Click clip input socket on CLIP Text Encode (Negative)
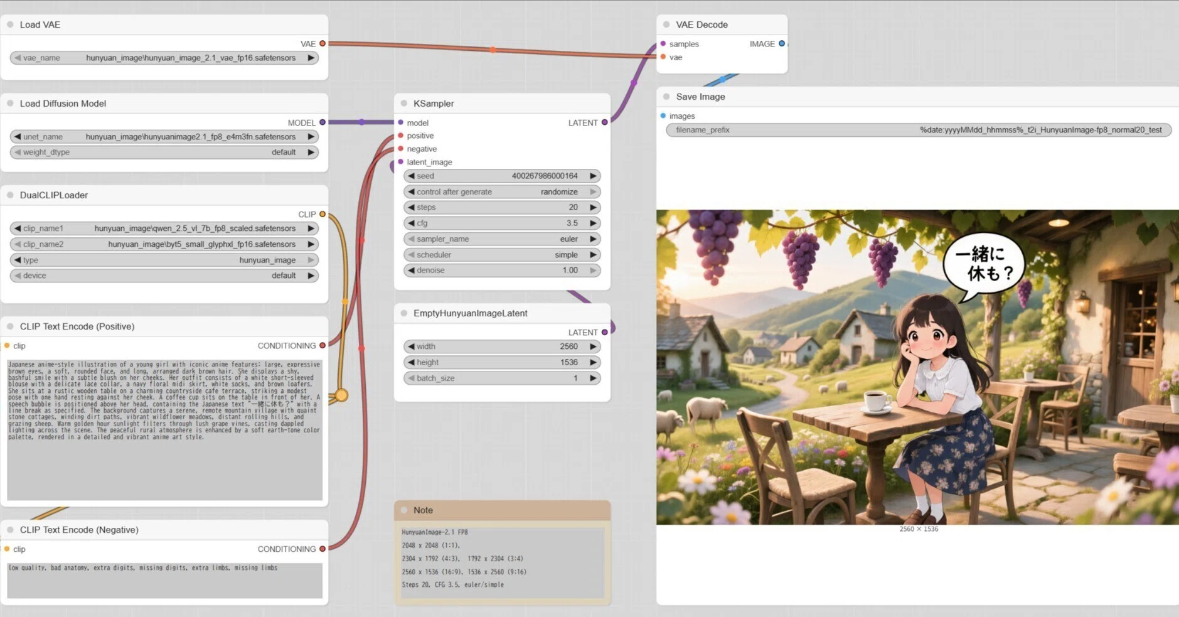 7,549
